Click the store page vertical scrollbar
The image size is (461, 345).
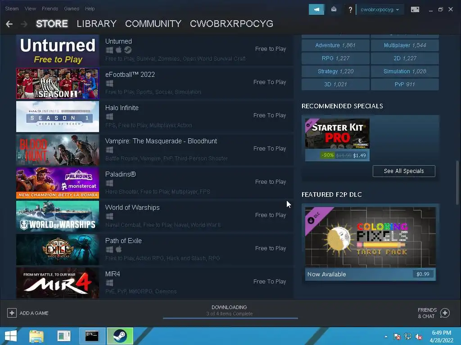point(457,182)
